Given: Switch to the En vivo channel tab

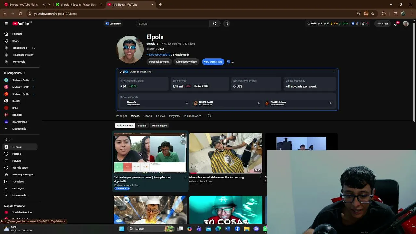Looking at the screenshot, I should click(161, 116).
